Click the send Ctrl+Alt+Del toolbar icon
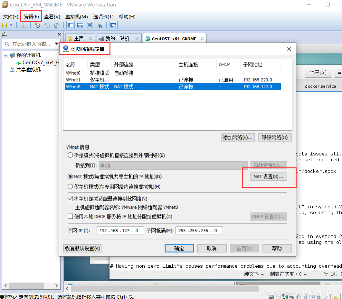 click(x=24, y=25)
